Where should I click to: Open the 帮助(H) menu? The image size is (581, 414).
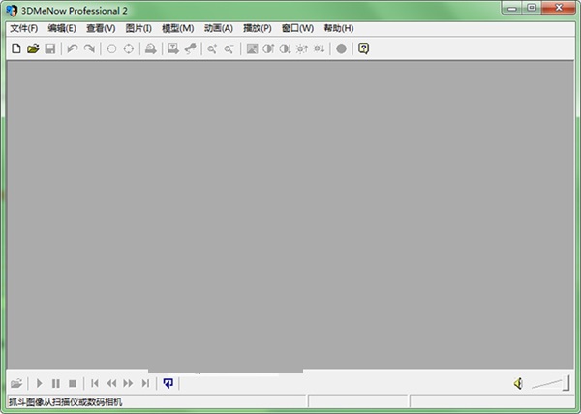pos(338,28)
